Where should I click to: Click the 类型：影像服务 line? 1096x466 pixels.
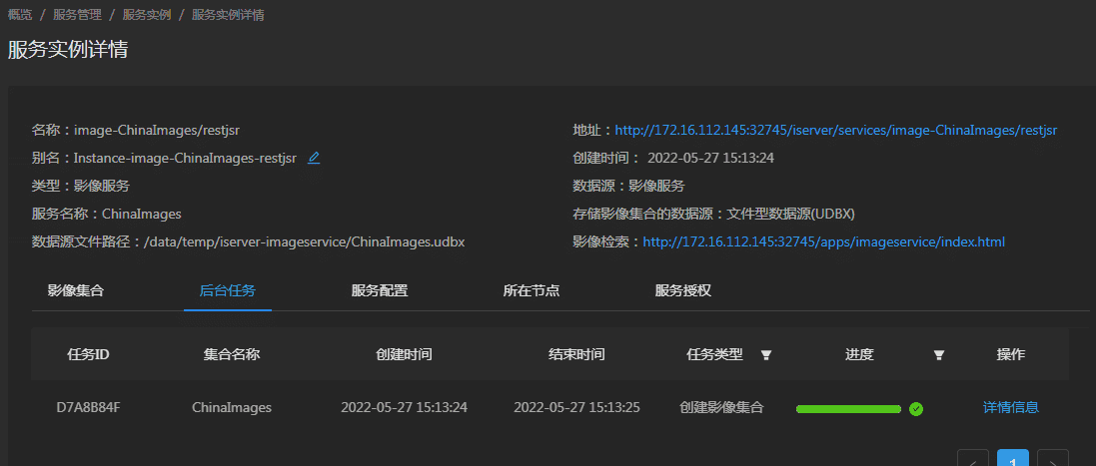80,187
